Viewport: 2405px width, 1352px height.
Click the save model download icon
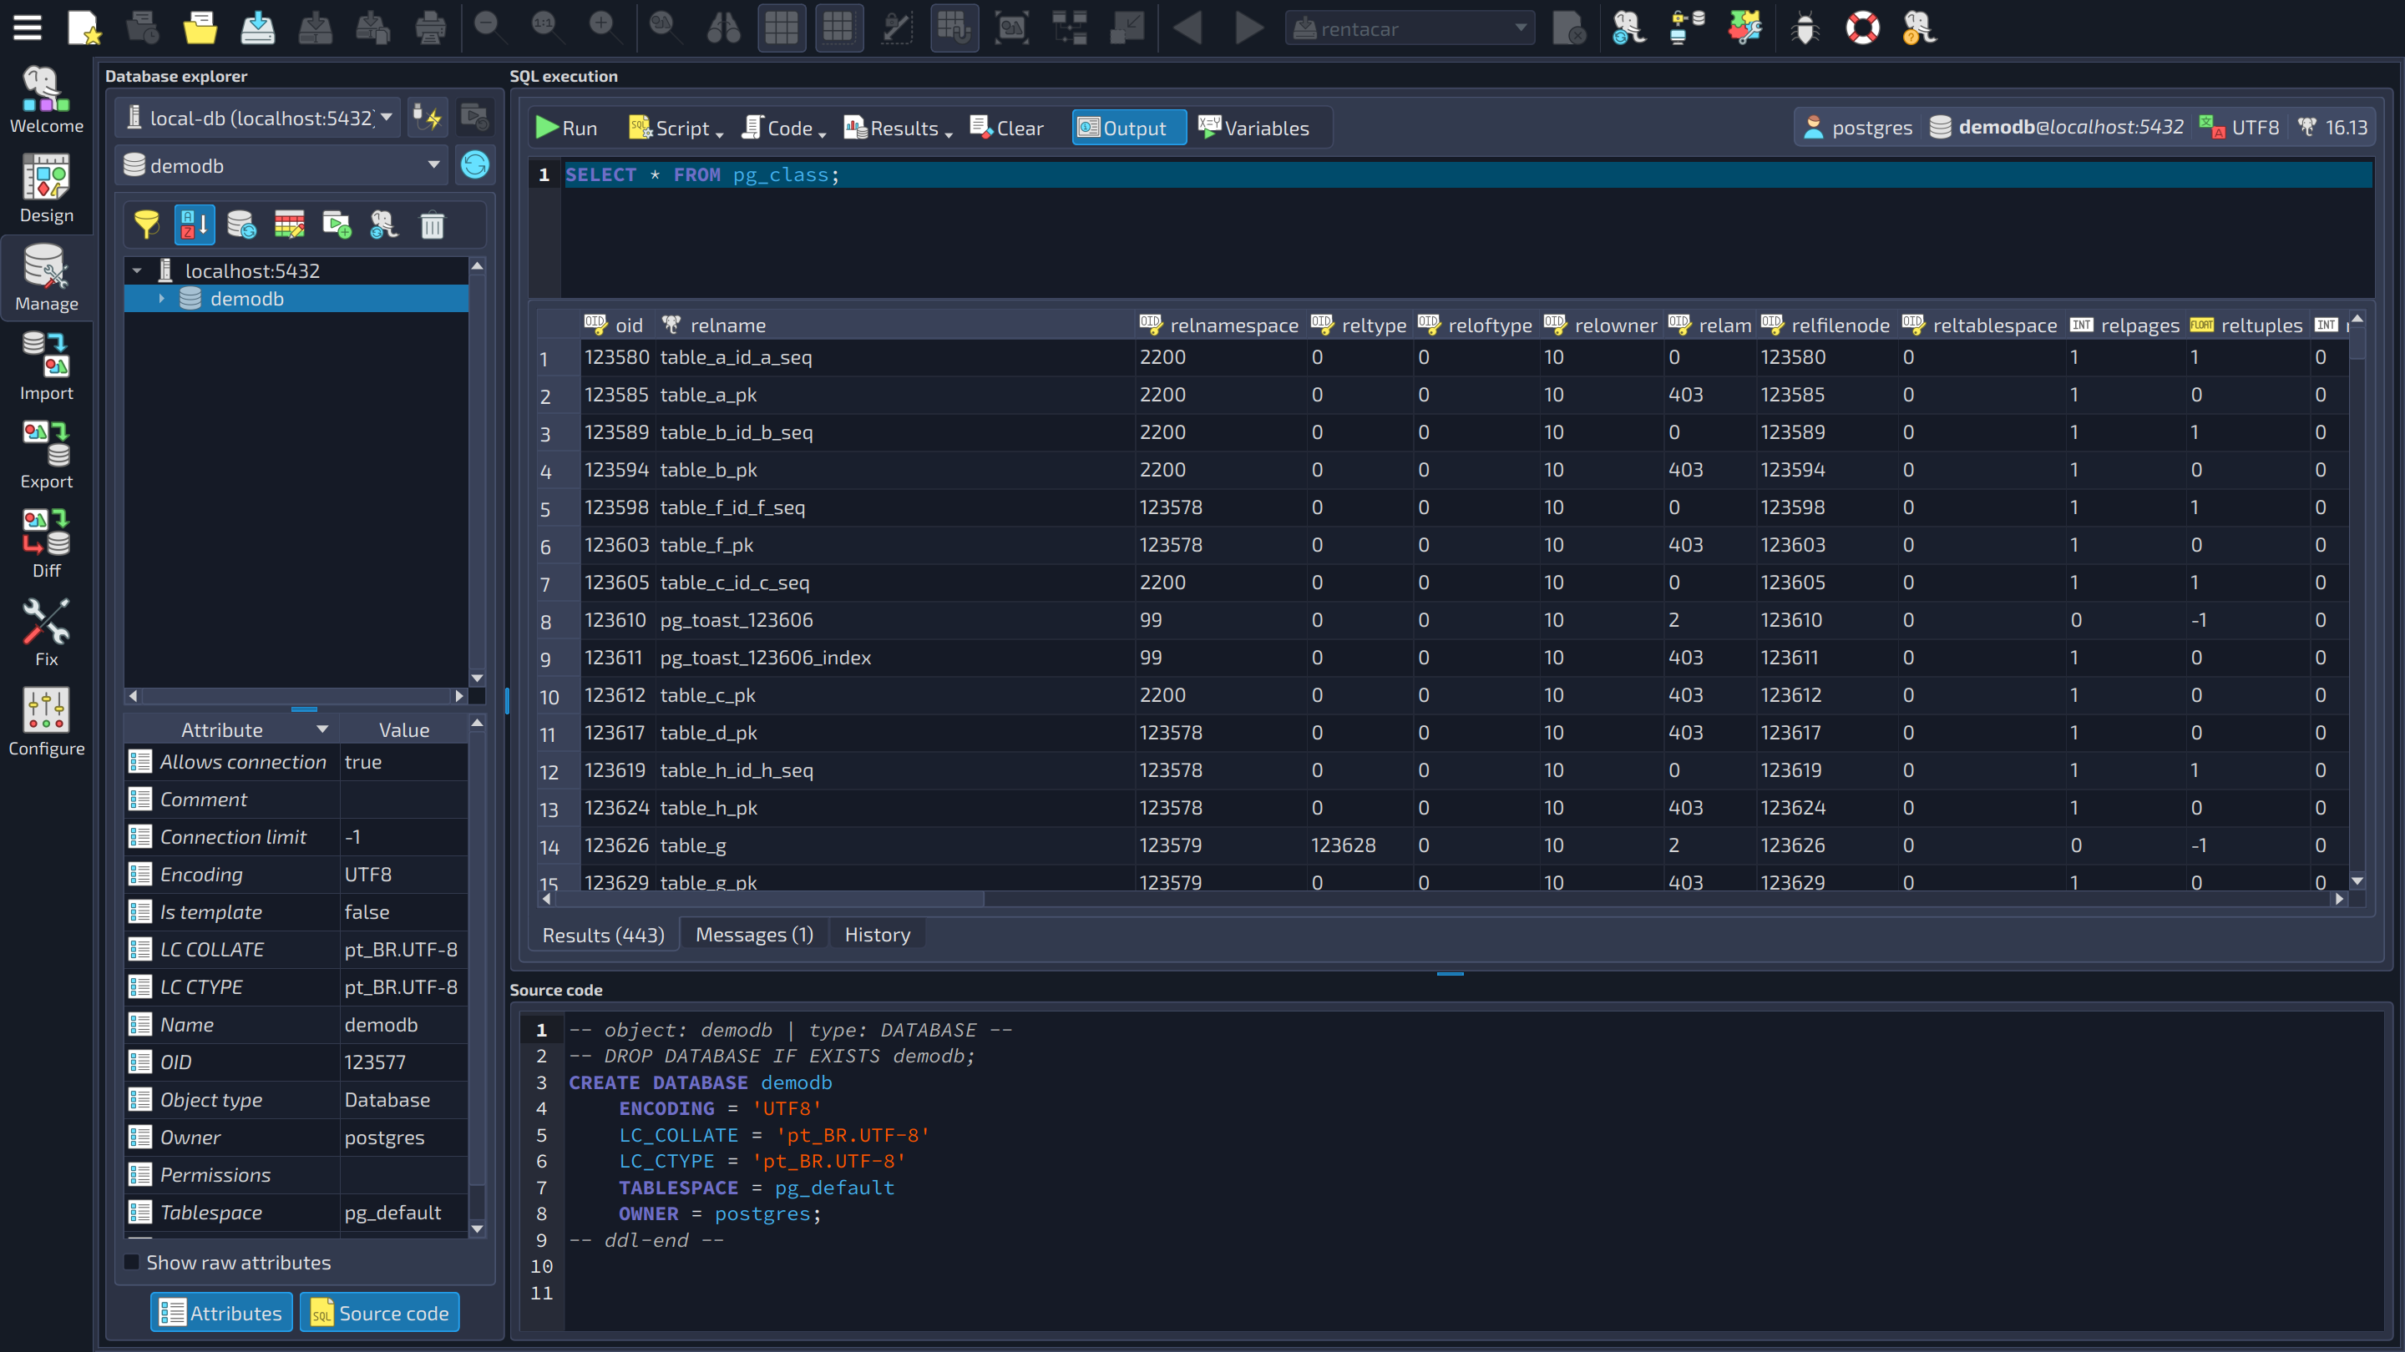[258, 27]
